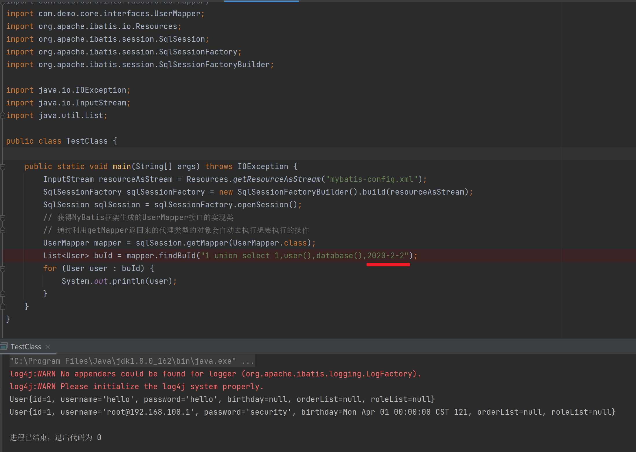
Task: Close the TestClass run tab
Action: click(48, 347)
